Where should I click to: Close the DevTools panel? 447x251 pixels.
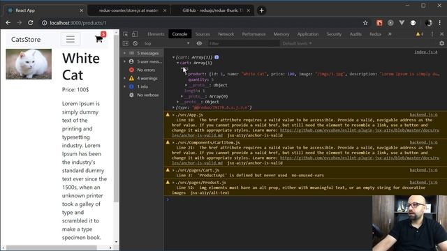tap(441, 34)
